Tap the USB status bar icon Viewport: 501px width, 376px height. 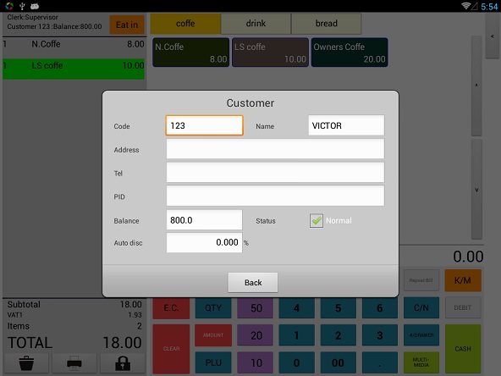point(22,6)
